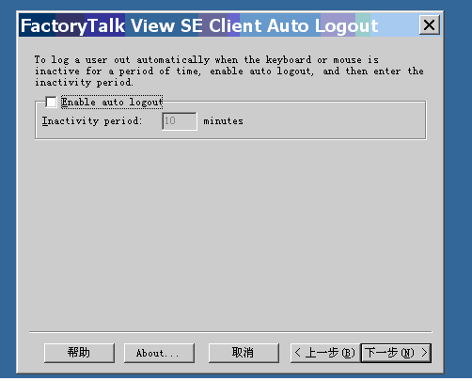The image size is (472, 381).
Task: Click the separator line above the buttons
Action: 230,332
